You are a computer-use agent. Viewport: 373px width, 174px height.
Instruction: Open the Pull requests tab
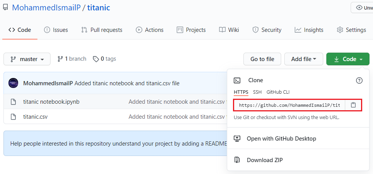click(102, 30)
